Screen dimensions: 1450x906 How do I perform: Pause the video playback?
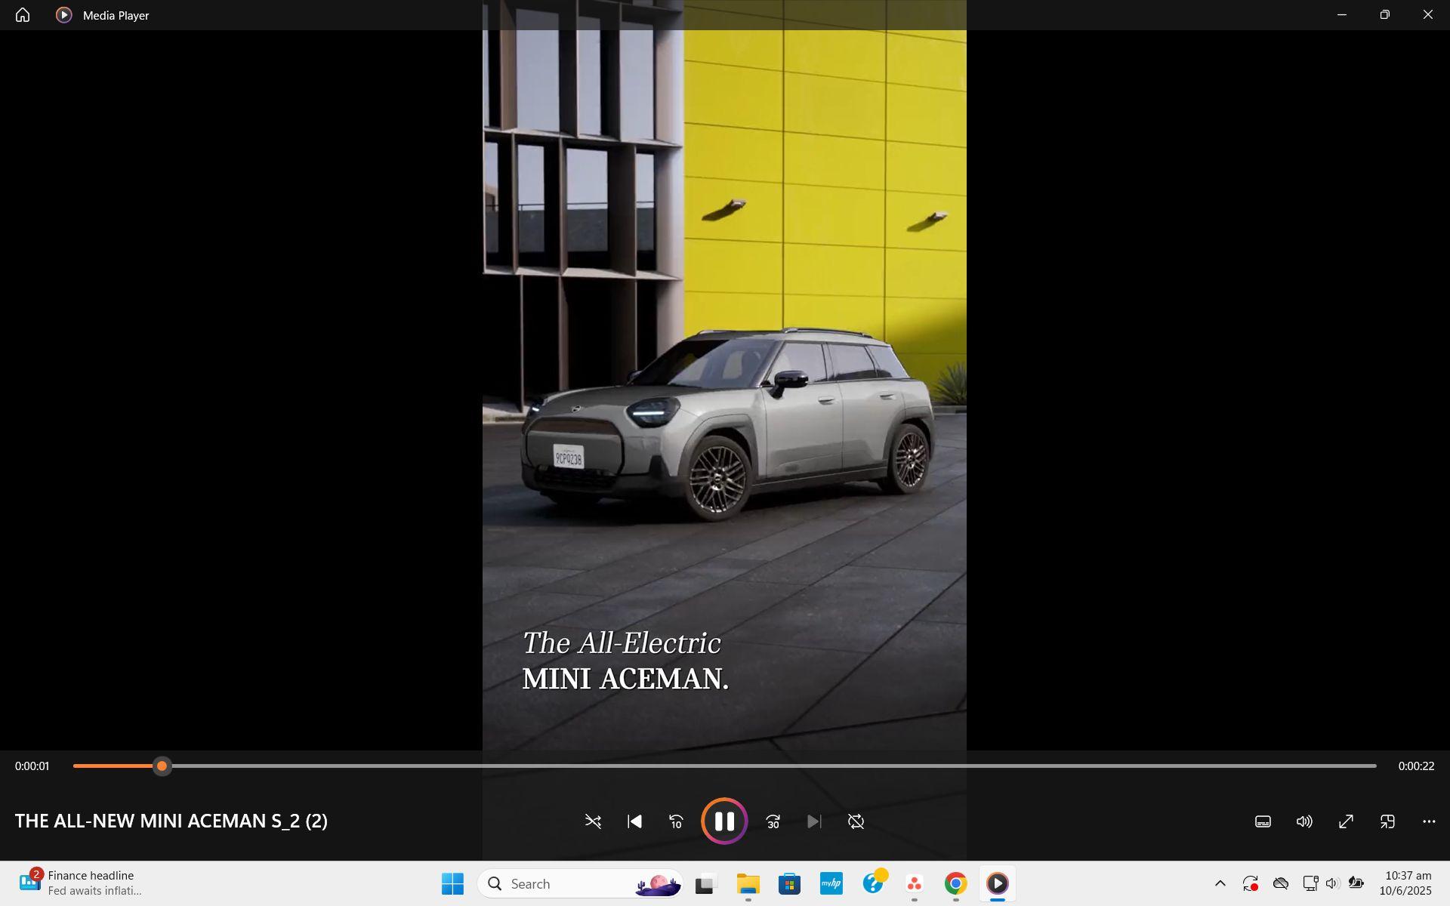723,821
